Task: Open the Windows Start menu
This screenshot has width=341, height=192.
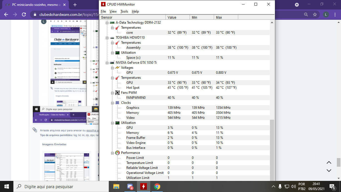Action: (x=7, y=186)
